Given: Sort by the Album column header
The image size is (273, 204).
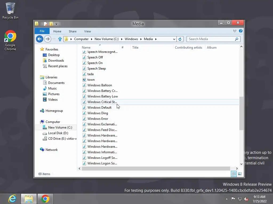Looking at the screenshot, I should [222, 47].
